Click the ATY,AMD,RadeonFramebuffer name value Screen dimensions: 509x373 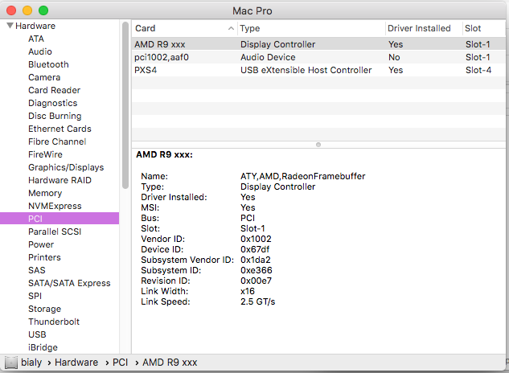coord(303,176)
